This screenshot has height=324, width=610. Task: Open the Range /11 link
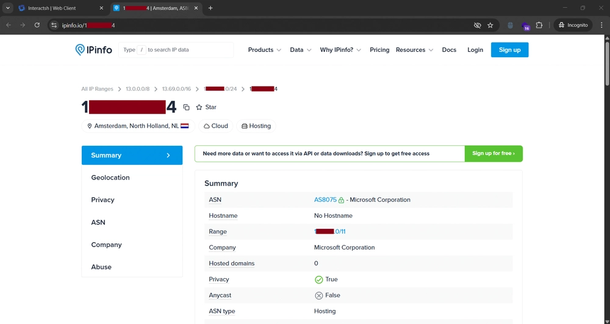(x=330, y=231)
